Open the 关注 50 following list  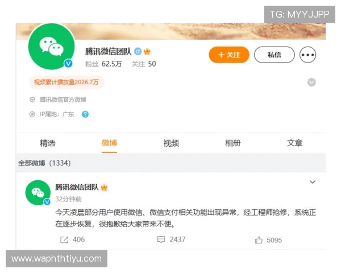tap(144, 64)
